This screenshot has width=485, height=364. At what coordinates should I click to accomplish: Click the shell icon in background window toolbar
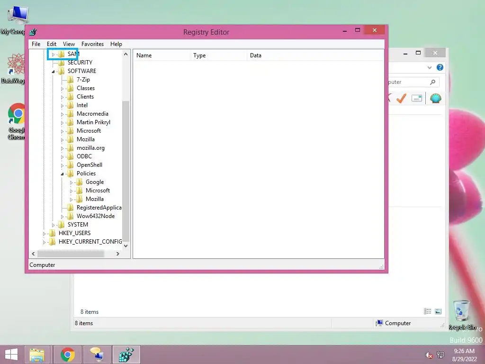[436, 99]
